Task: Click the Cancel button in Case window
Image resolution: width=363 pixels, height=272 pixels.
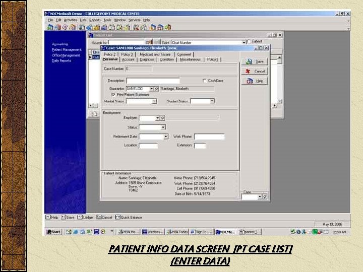Action: [255, 71]
